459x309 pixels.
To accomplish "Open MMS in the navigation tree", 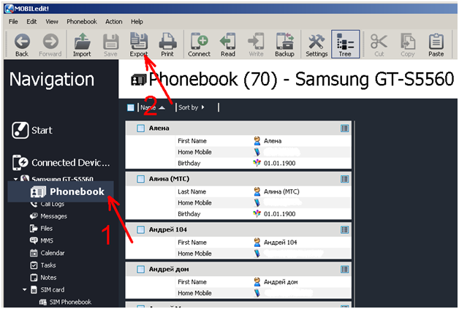I will pos(42,241).
